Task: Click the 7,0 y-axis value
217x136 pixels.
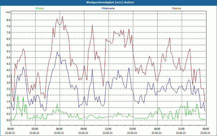Action: (x=8, y=32)
